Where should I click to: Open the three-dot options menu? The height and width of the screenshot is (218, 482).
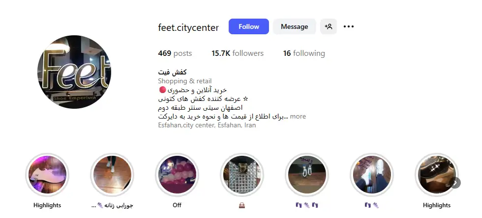tap(349, 26)
